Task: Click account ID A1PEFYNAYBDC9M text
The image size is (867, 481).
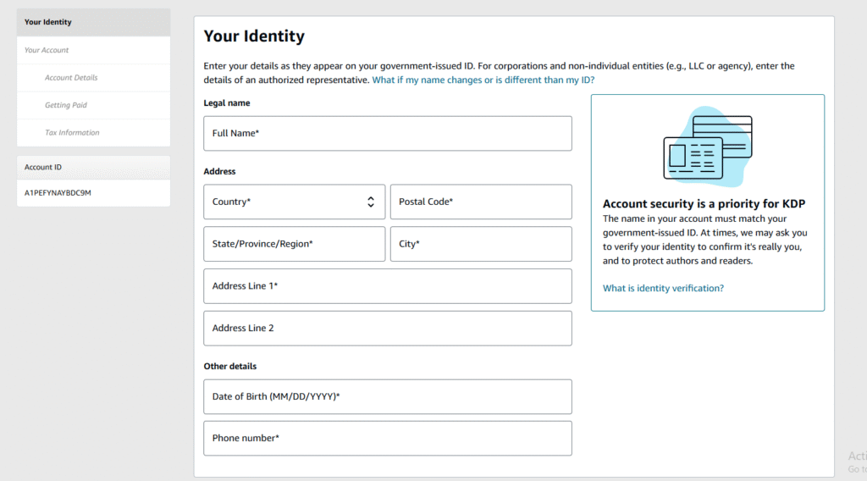Action: (x=58, y=193)
